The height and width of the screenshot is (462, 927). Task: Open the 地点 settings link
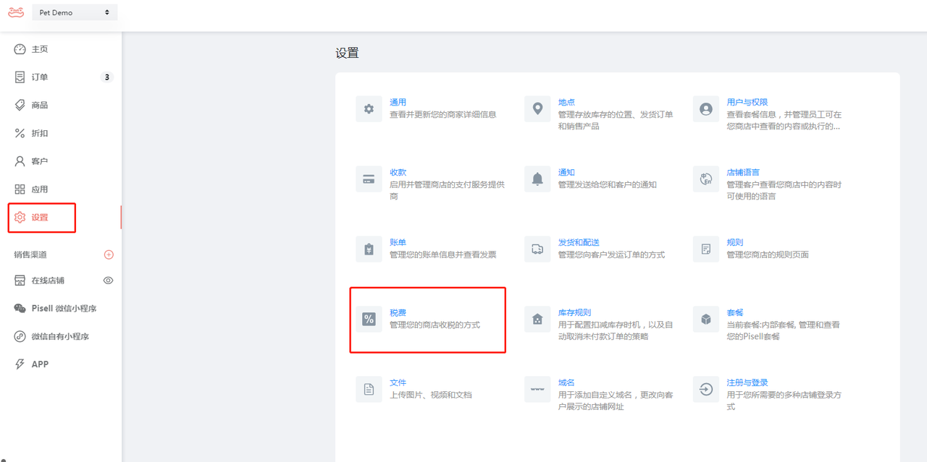point(566,103)
